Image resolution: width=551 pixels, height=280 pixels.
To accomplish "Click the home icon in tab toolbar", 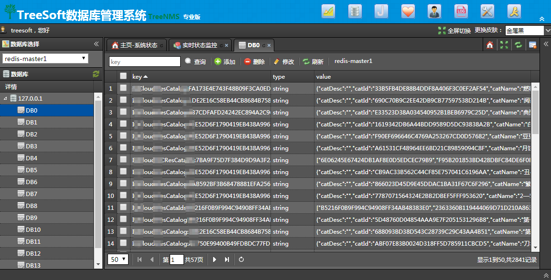I will click(x=490, y=45).
